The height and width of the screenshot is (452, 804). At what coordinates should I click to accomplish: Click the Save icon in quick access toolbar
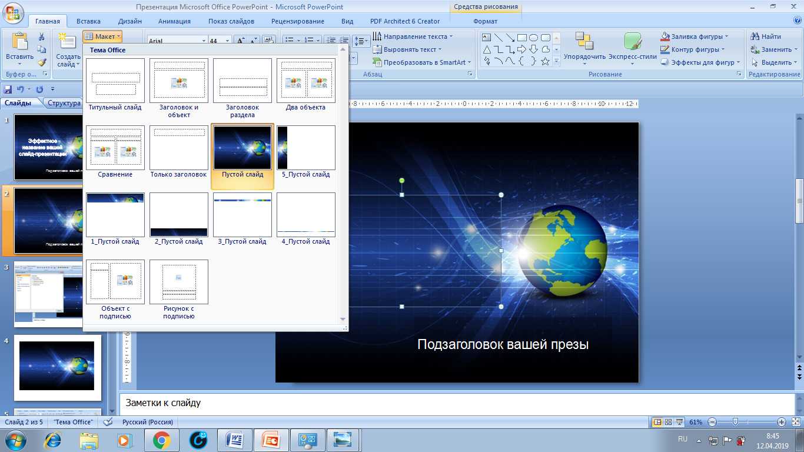8,89
